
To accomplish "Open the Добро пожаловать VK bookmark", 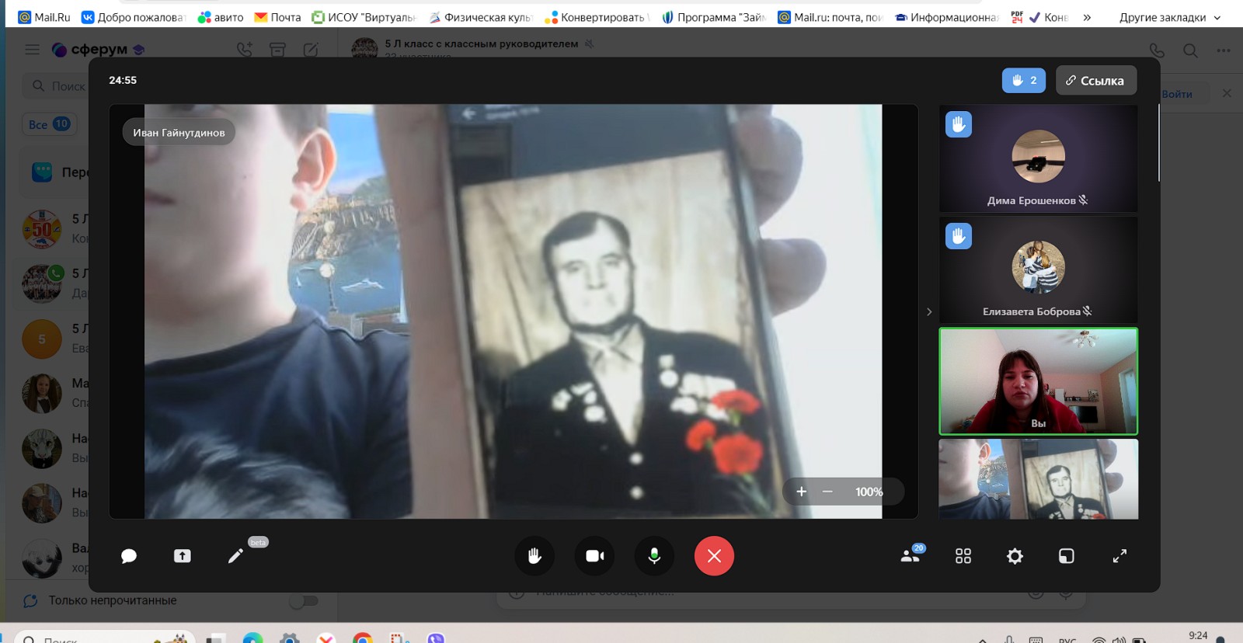I will (x=134, y=17).
